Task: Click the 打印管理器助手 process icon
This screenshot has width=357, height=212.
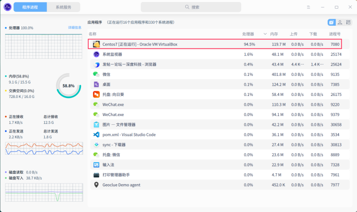Action: 96,175
